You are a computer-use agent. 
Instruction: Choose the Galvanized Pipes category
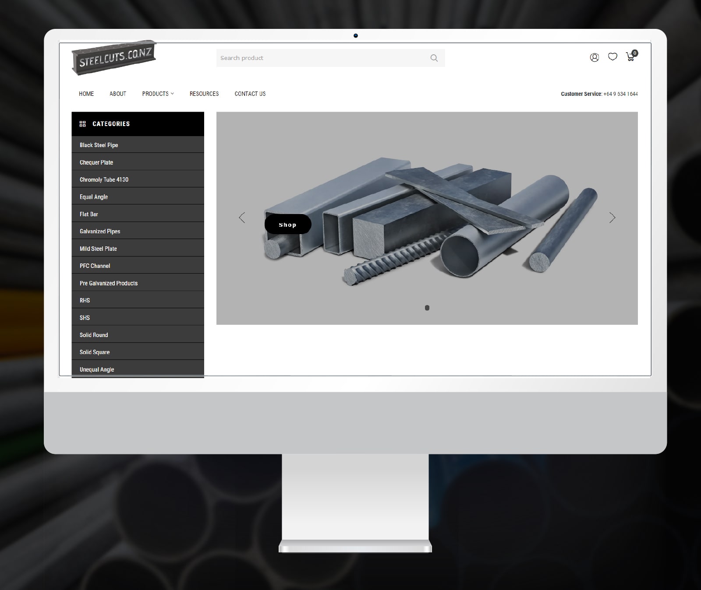100,231
